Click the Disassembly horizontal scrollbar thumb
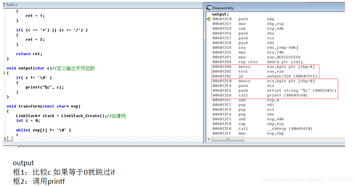This screenshot has width=356, height=186. [x=228, y=139]
